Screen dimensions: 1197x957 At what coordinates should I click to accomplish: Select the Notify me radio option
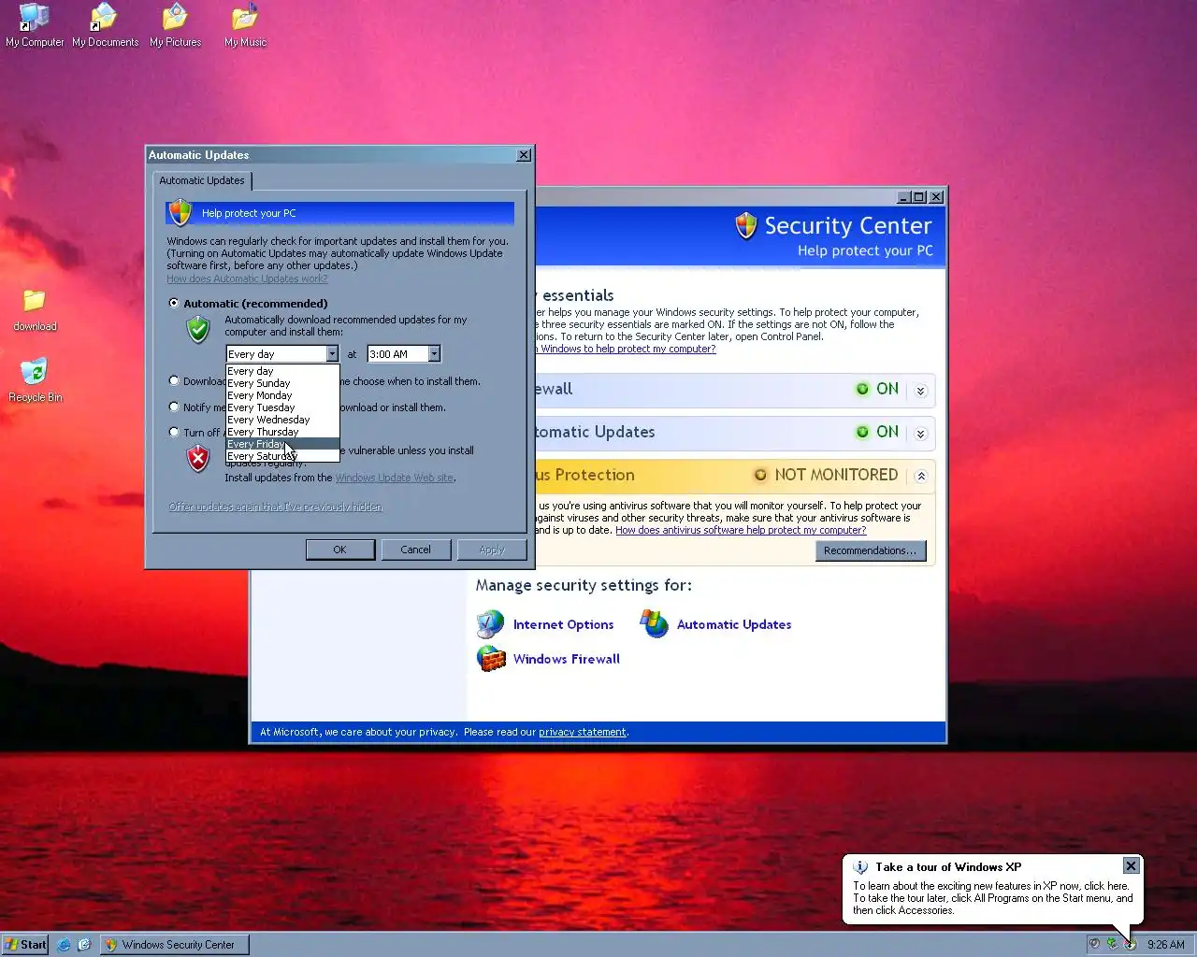[x=174, y=407]
